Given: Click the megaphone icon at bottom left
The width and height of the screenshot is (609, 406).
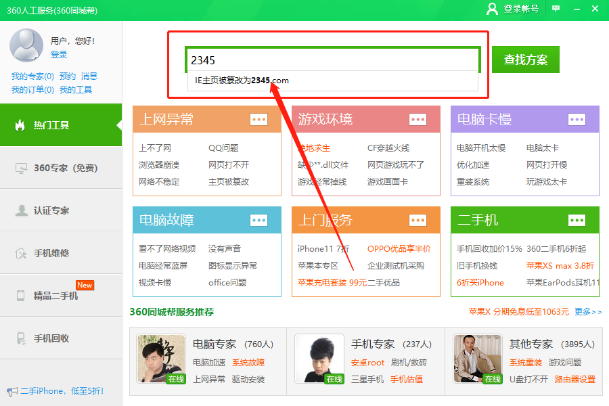Looking at the screenshot, I should pyautogui.click(x=12, y=392).
